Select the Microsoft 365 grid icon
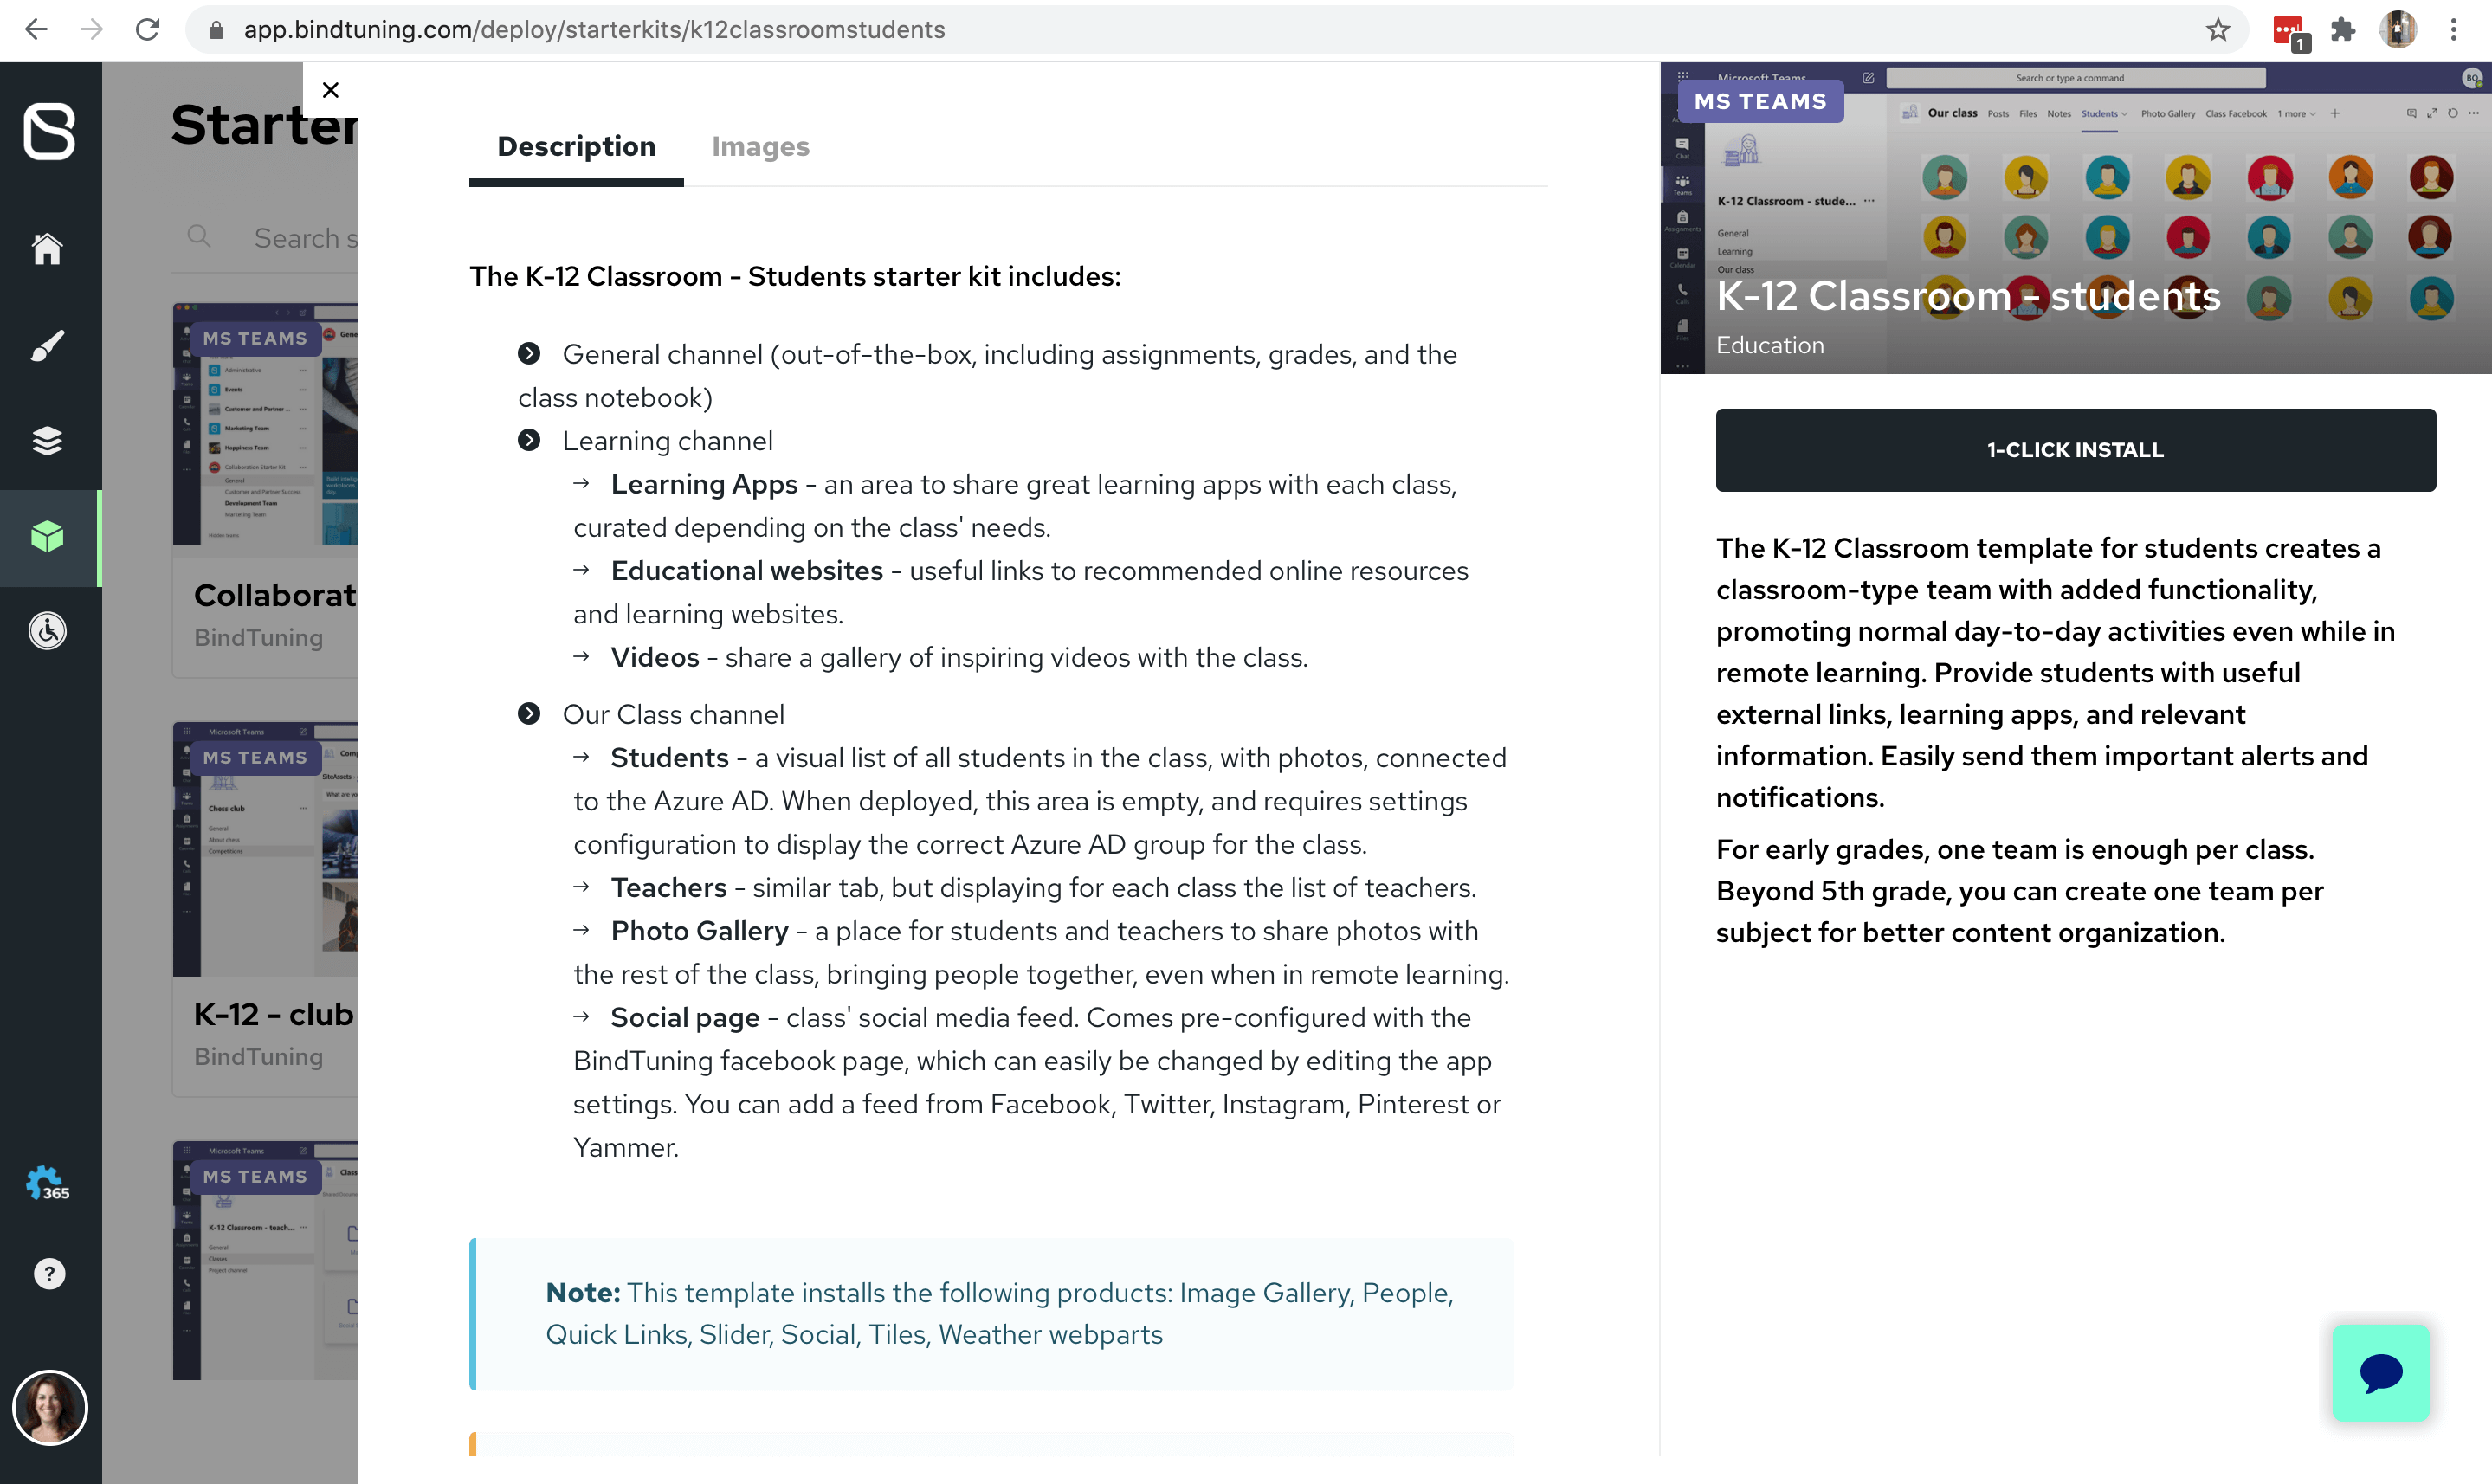The image size is (2492, 1484). click(49, 1184)
